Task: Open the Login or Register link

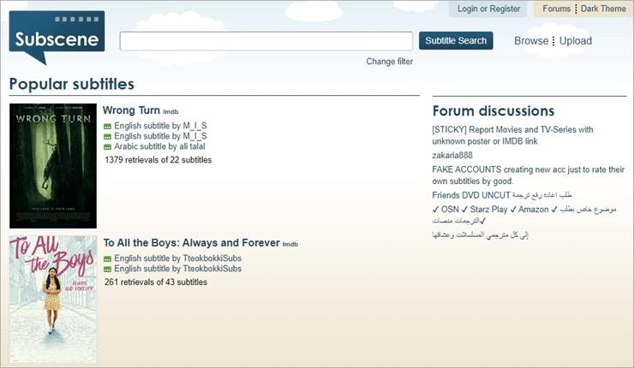Action: pyautogui.click(x=488, y=9)
